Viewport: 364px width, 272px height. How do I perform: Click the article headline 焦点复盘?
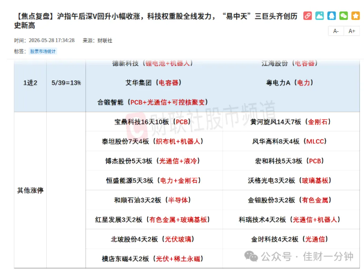[x=156, y=20]
